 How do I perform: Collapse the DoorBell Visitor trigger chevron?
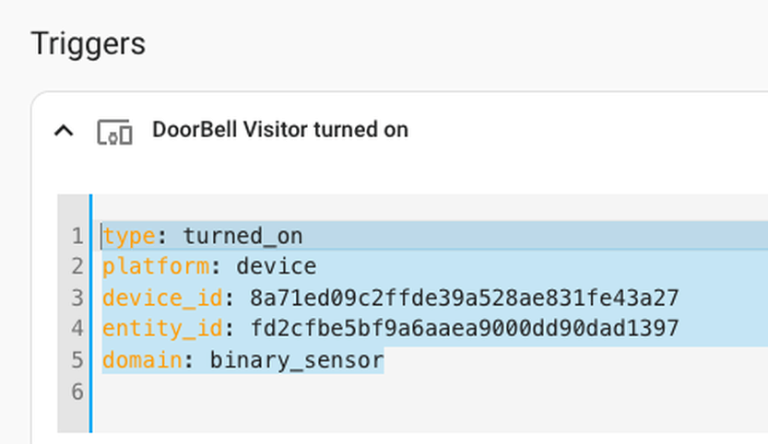(64, 131)
